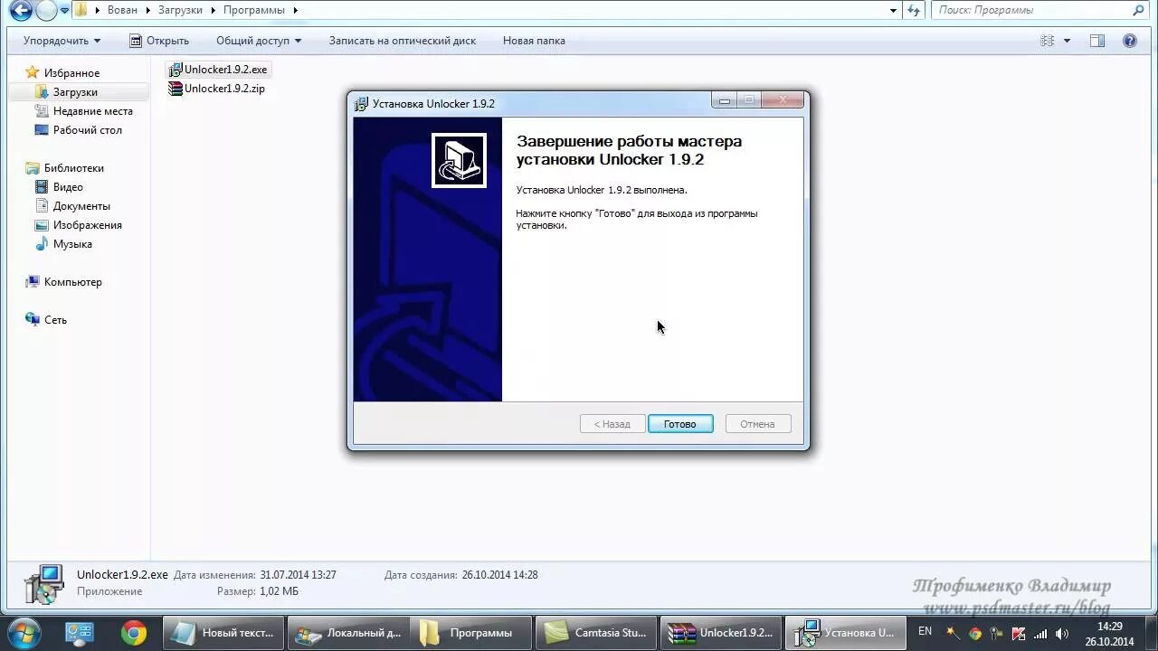
Task: Click the wand tray icon next to EN
Action: (x=954, y=633)
